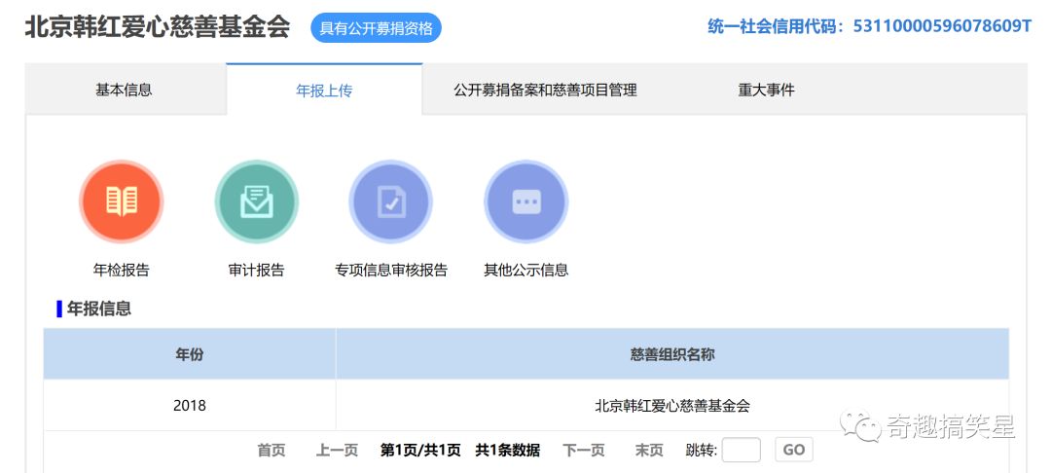Click table row name 北京韩红爱心慈善基金会
Image resolution: width=1051 pixels, height=473 pixels.
[672, 405]
